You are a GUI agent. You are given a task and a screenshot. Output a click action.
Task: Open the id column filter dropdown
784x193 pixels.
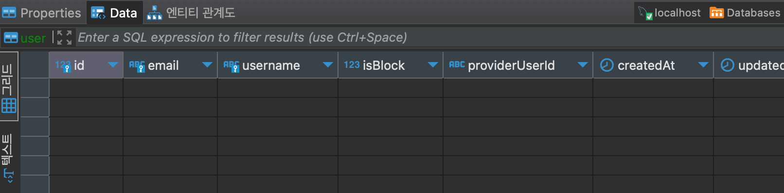coord(113,65)
